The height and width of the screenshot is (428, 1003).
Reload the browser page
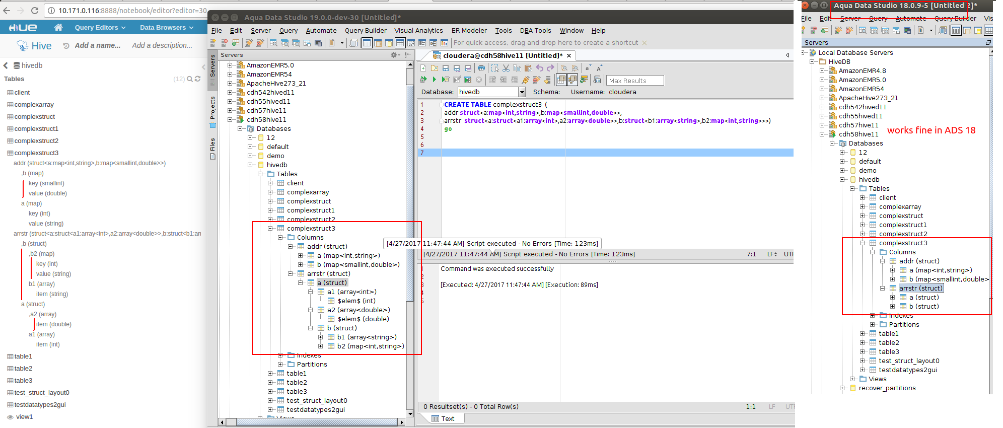pos(35,10)
